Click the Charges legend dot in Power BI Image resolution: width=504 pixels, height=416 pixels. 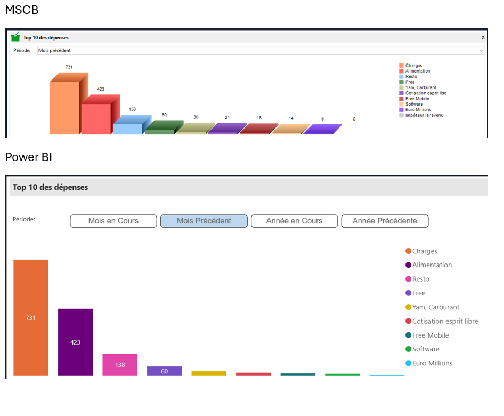pos(408,251)
